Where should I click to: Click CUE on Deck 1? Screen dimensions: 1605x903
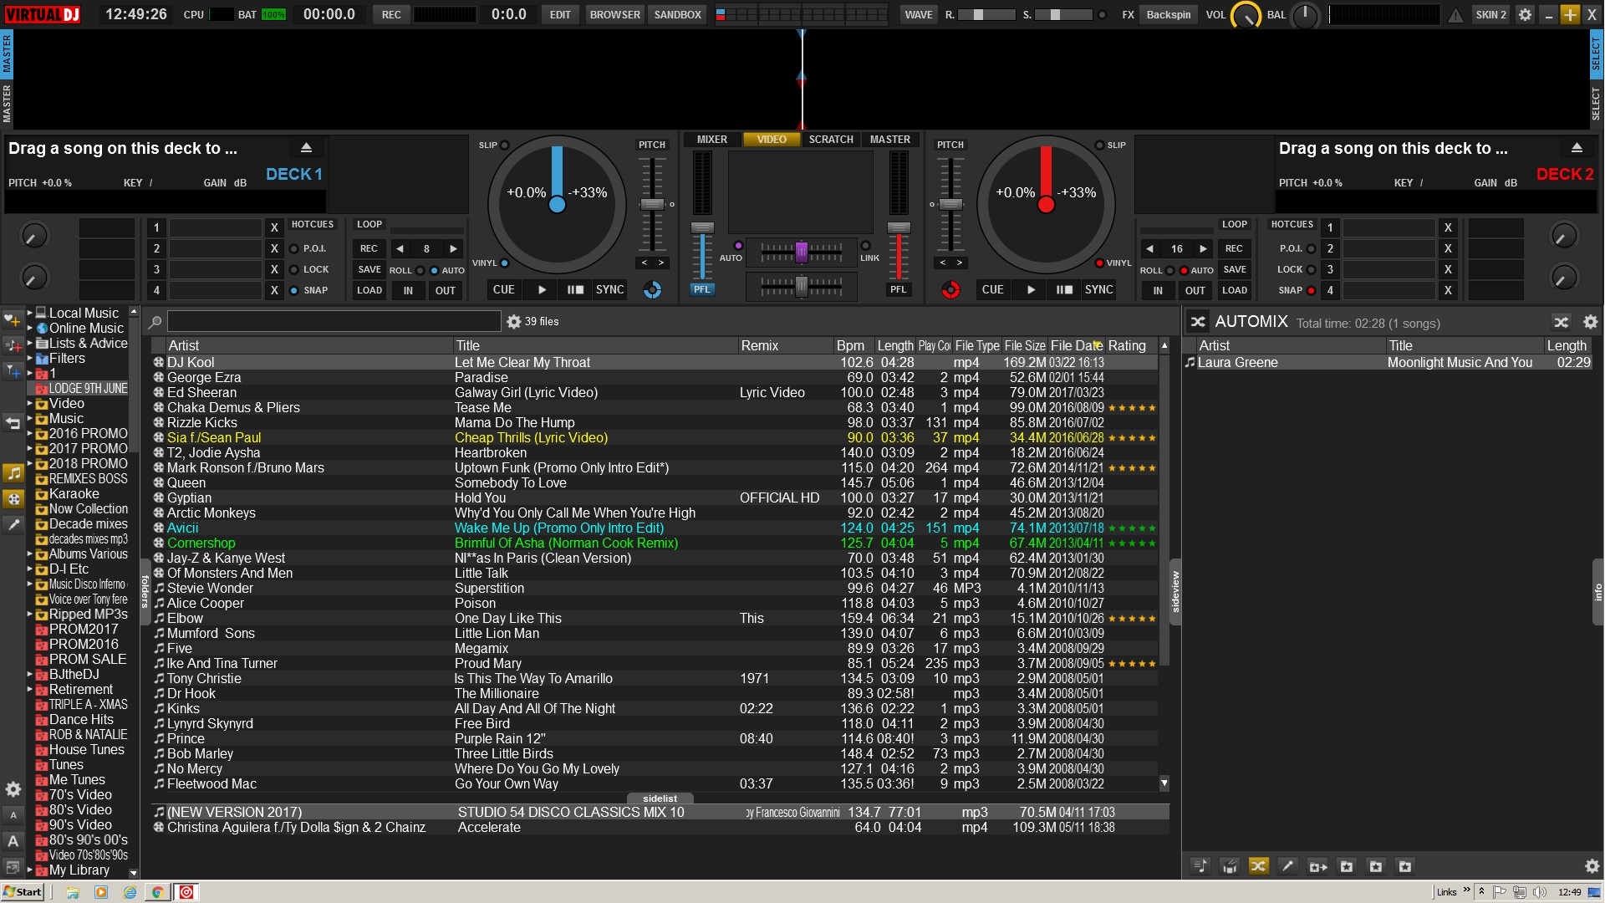(x=503, y=290)
